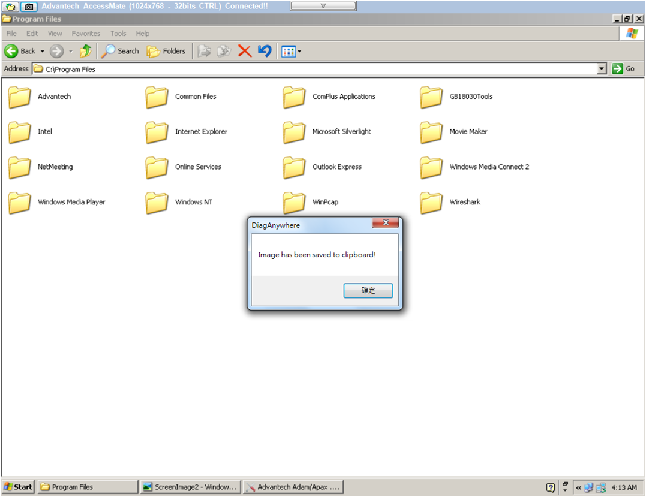Toggle the Folders pane button

(x=166, y=51)
